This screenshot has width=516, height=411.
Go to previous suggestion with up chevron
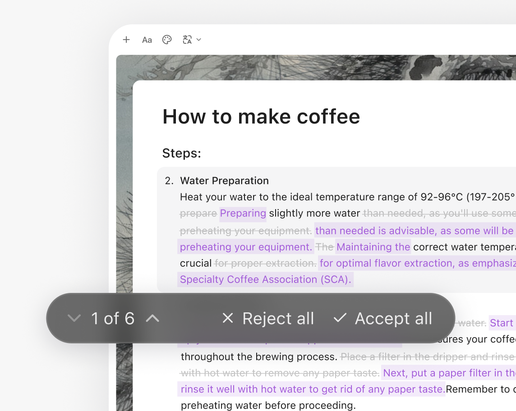click(152, 318)
